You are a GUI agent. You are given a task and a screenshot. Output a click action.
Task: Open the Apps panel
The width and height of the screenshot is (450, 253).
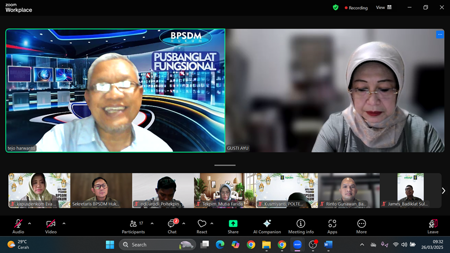pos(332,226)
